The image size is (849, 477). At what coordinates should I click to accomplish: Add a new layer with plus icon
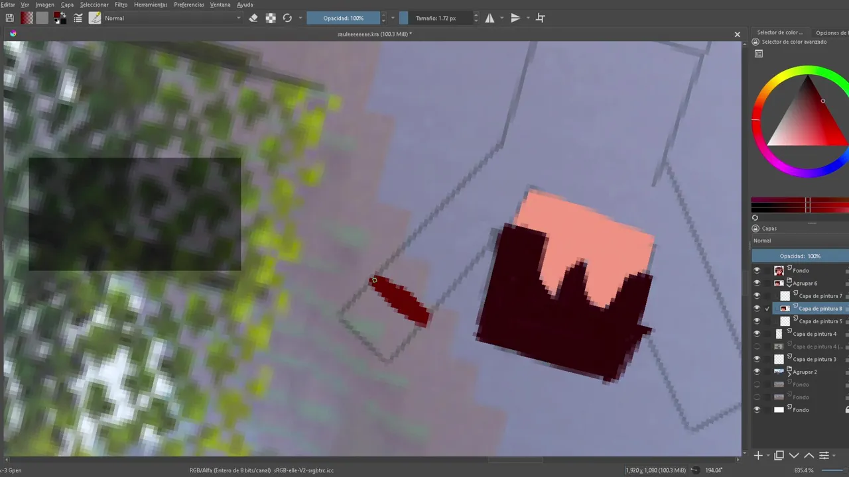(758, 455)
